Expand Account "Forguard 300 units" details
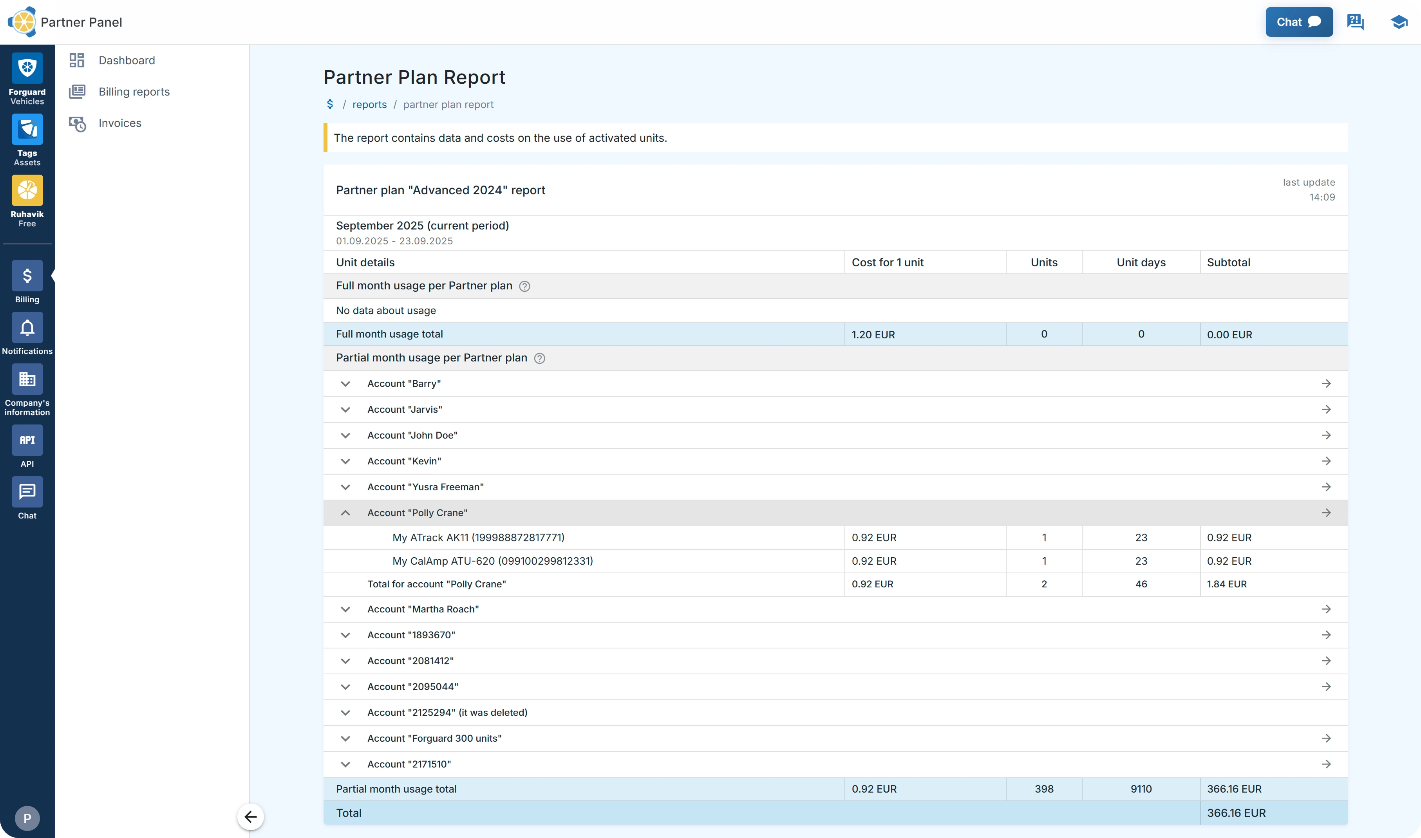Screen dimensions: 1421x838 tap(345, 738)
